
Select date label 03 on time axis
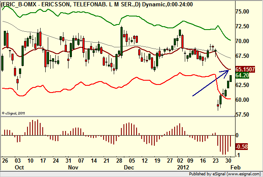[18, 161]
